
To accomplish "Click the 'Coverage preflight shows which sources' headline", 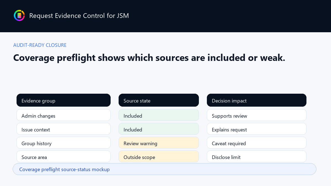I will point(149,58).
